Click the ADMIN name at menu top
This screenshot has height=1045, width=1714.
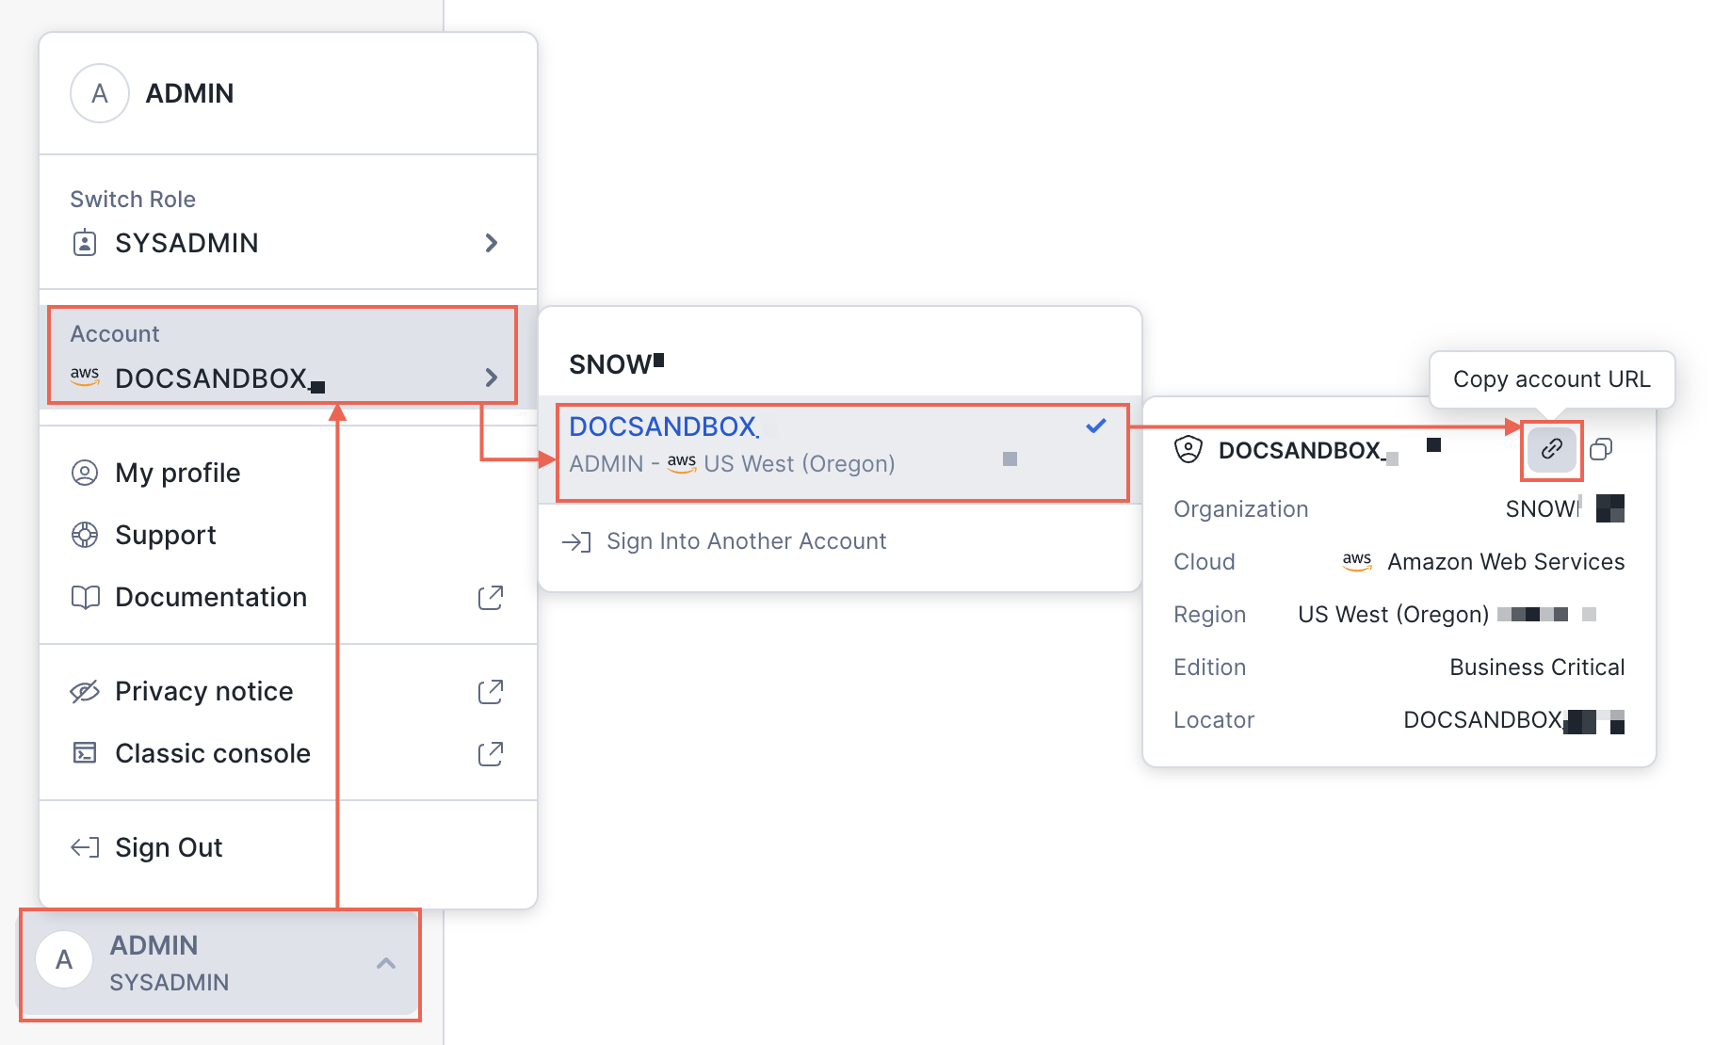[189, 93]
